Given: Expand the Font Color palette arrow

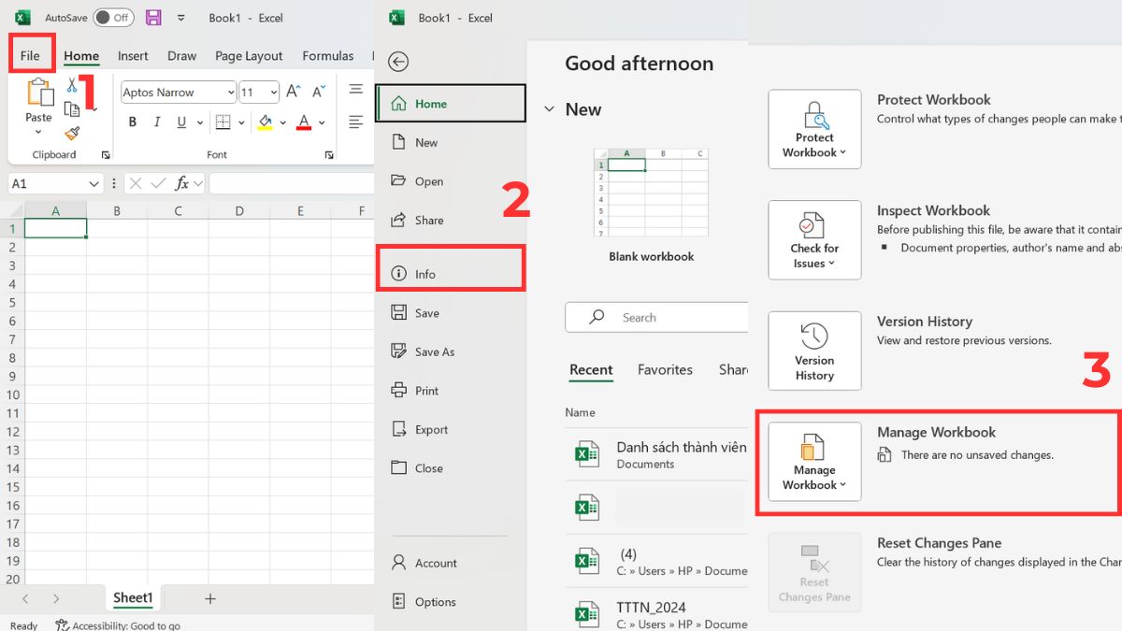Looking at the screenshot, I should (322, 122).
